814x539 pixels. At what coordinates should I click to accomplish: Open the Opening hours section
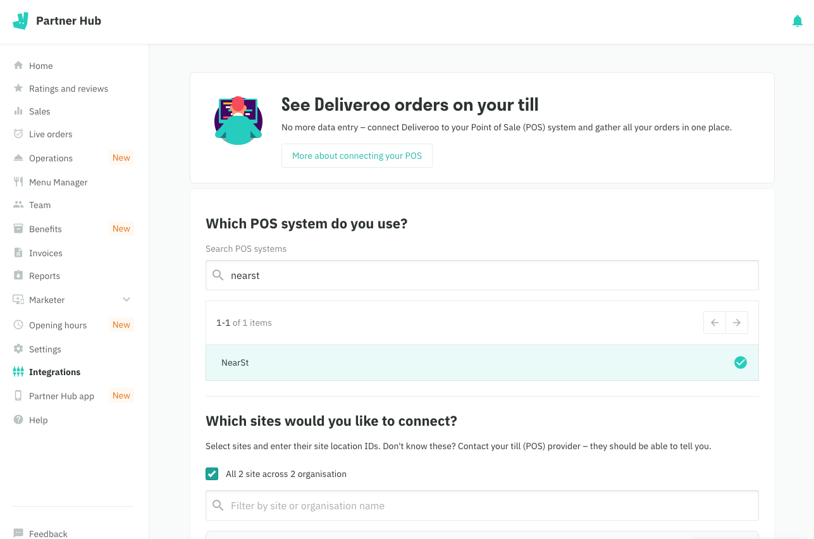coord(58,325)
